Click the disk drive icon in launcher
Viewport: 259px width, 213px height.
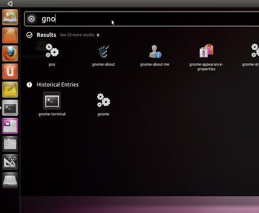coord(10,180)
